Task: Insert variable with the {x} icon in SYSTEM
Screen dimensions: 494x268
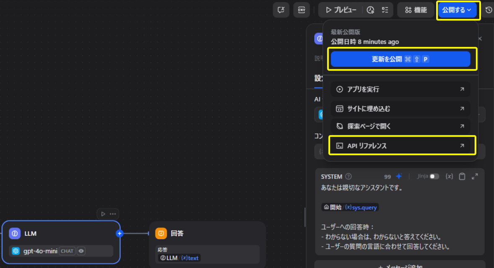Action: (x=449, y=176)
